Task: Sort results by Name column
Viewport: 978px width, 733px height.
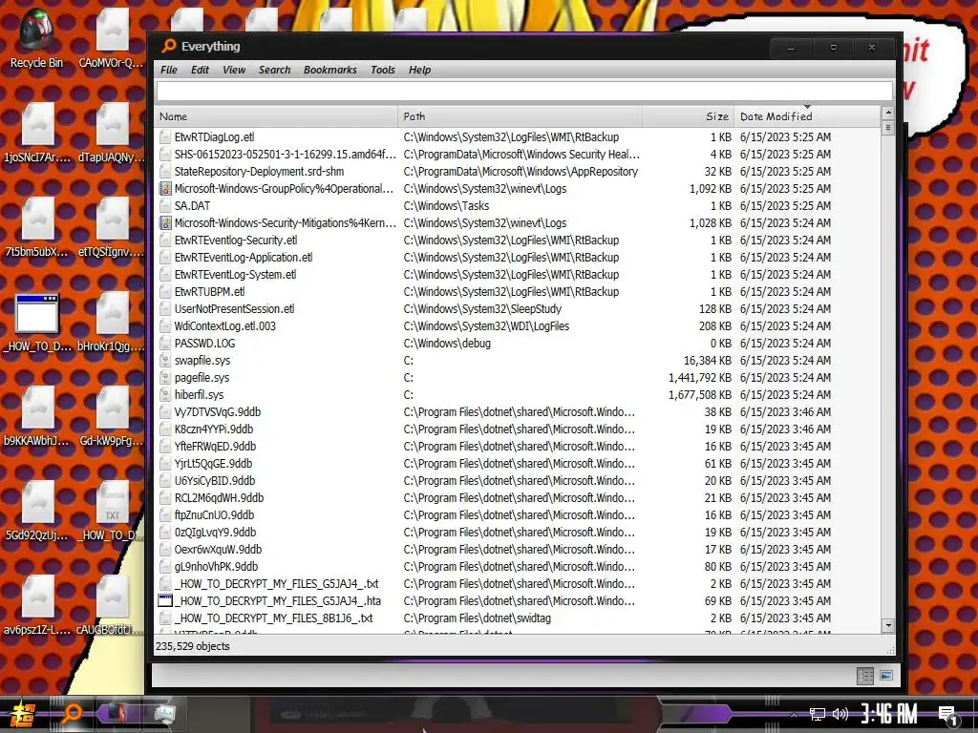Action: 276,116
